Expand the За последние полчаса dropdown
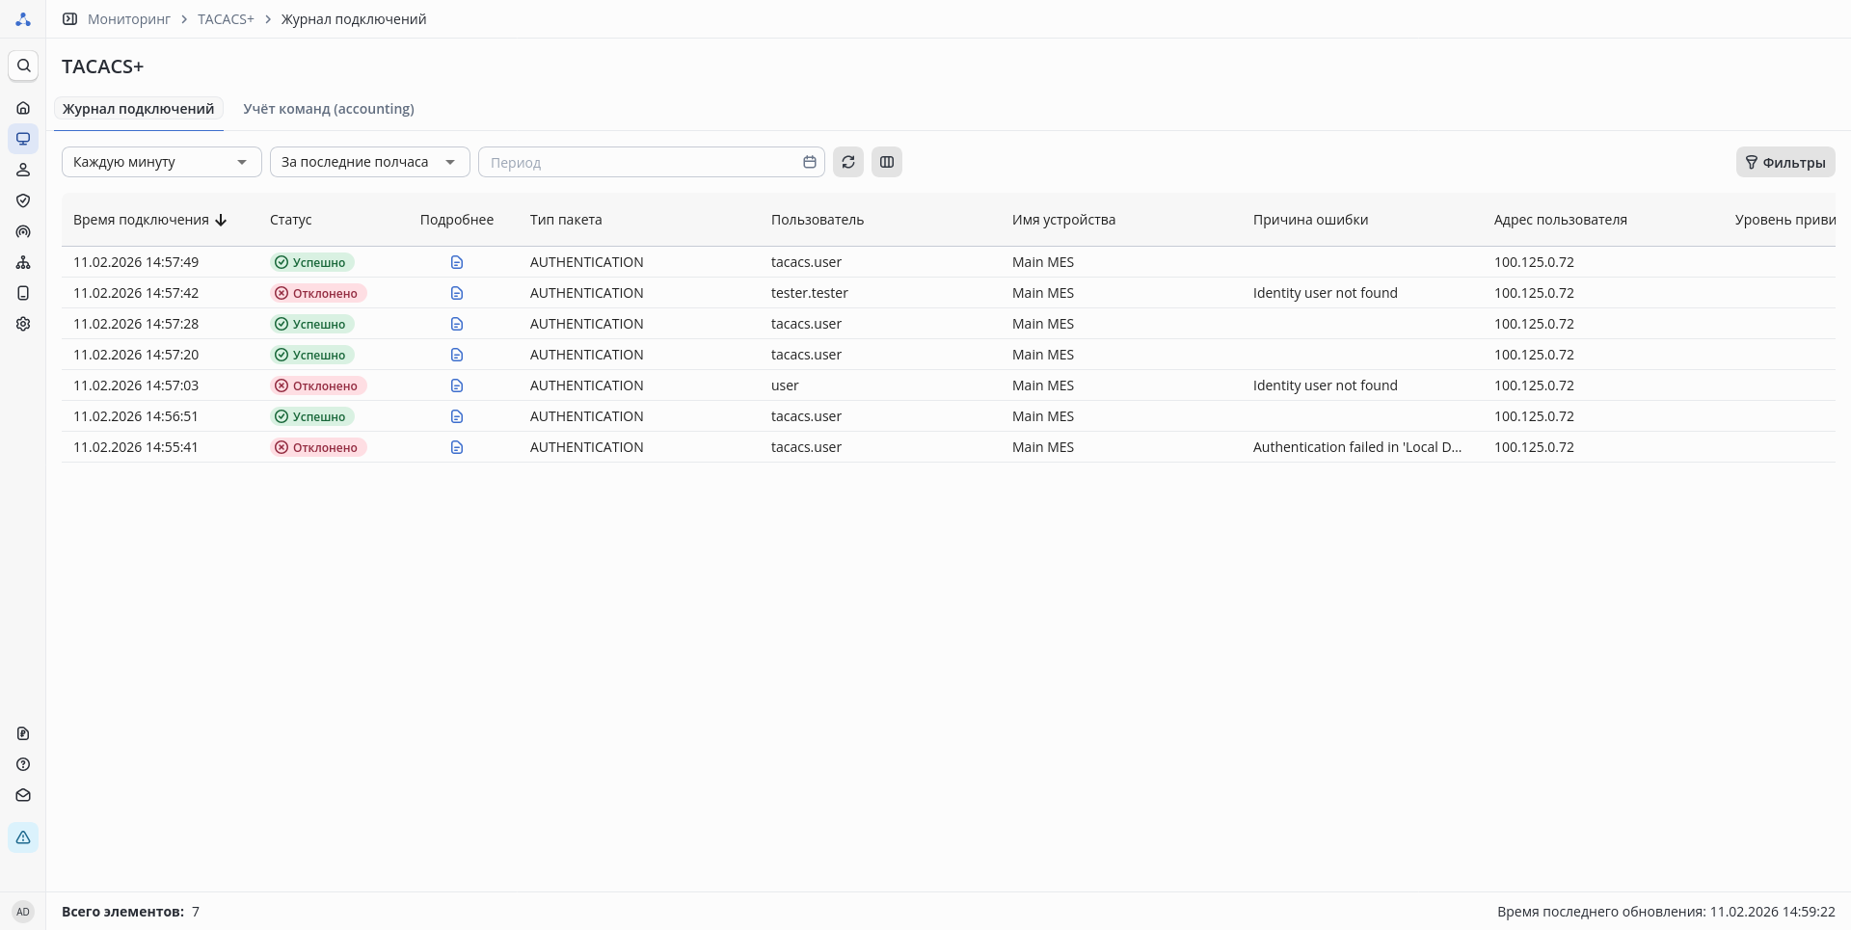Image resolution: width=1851 pixels, height=930 pixels. tap(369, 162)
